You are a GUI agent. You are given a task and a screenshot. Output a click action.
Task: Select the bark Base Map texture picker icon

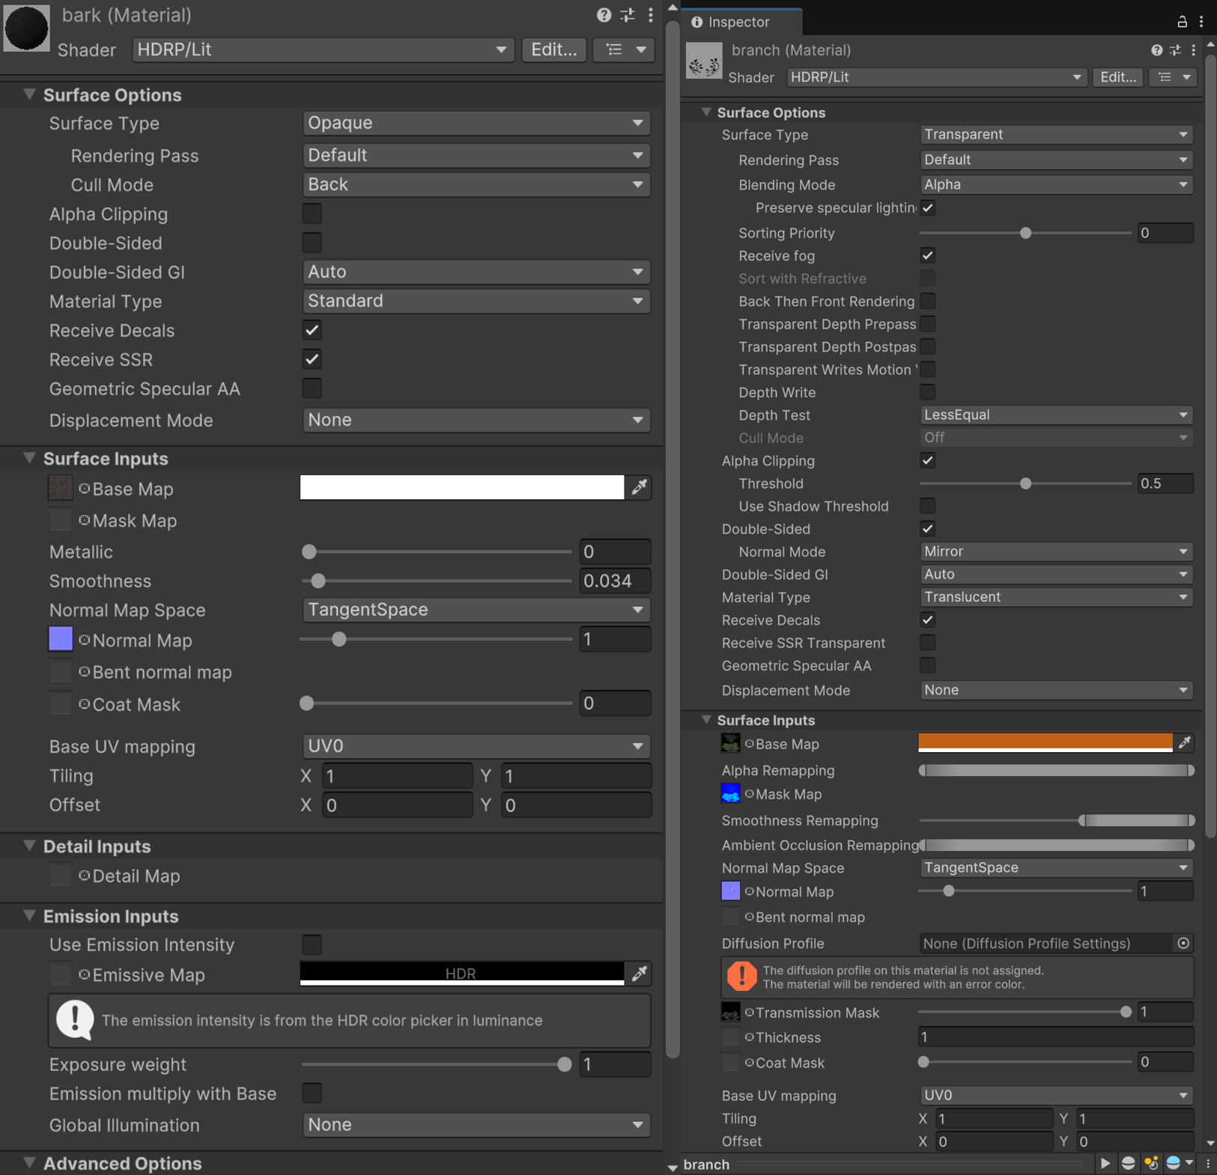tap(85, 489)
